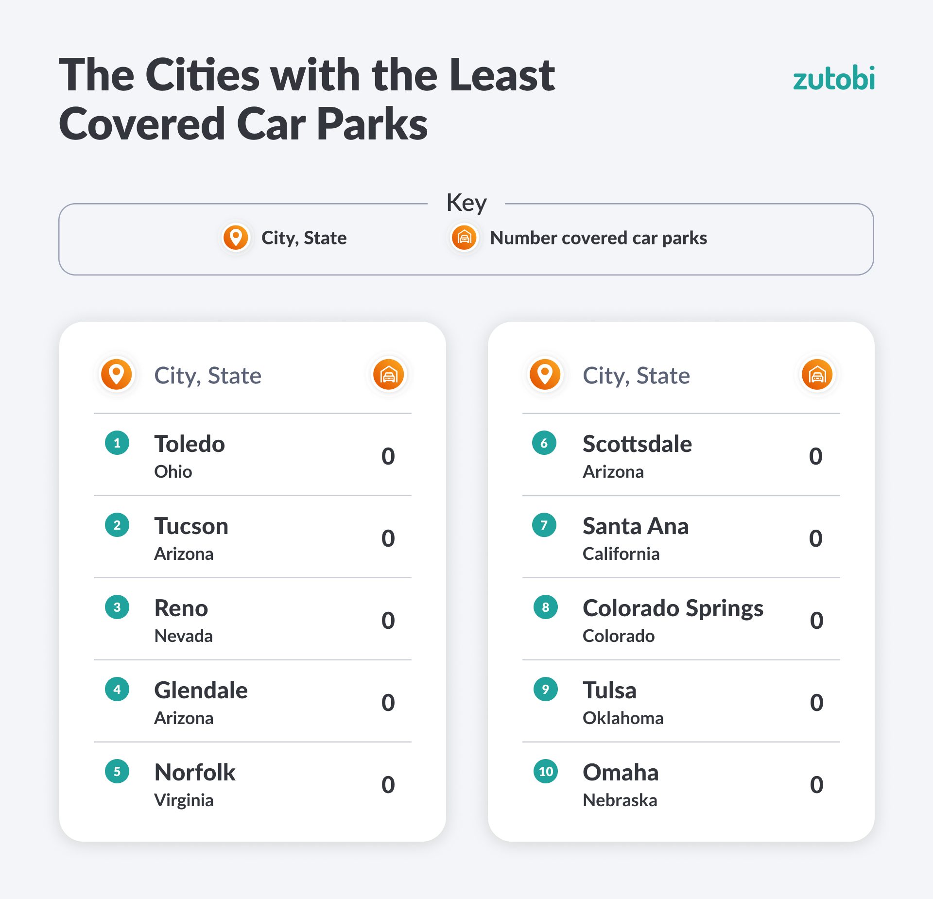Select the Tucson city name
The image size is (933, 899).
pyautogui.click(x=191, y=526)
